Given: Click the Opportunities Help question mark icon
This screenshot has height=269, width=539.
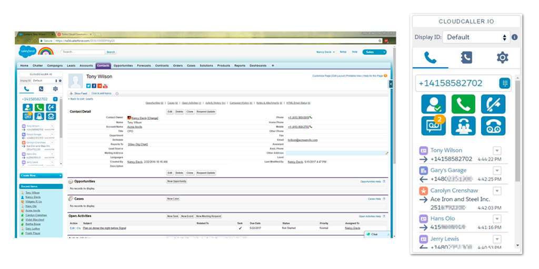Looking at the screenshot, I should (384, 181).
